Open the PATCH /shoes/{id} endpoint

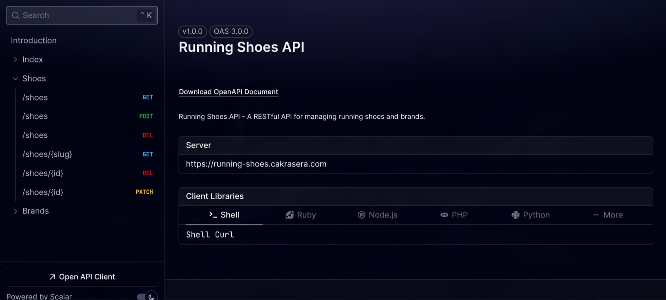click(x=88, y=192)
